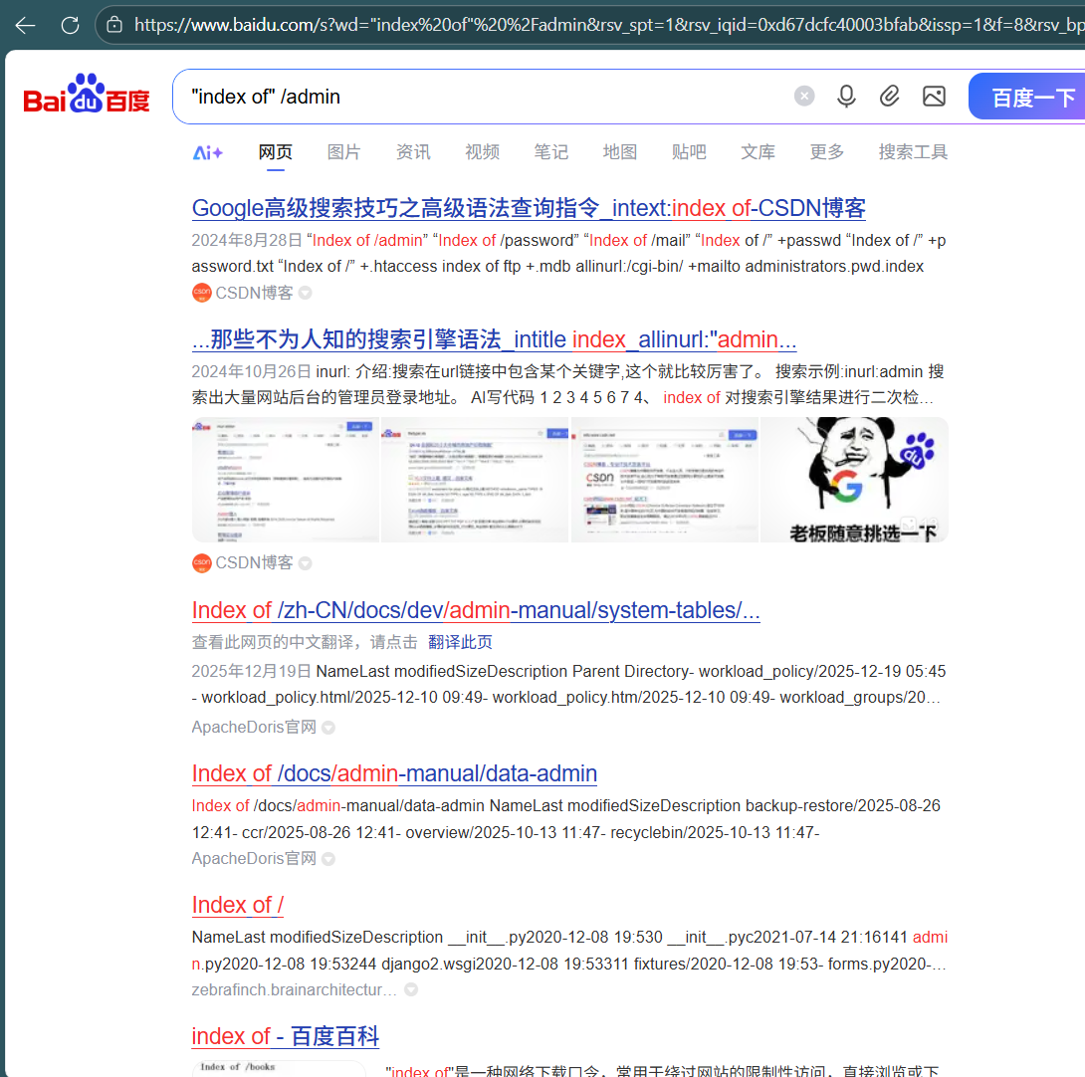Clear the search box using the x icon
The image size is (1085, 1077).
(804, 96)
